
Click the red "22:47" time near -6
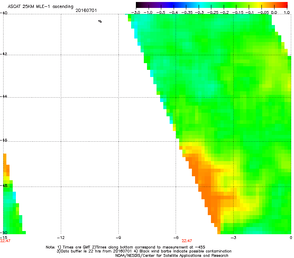(187, 241)
